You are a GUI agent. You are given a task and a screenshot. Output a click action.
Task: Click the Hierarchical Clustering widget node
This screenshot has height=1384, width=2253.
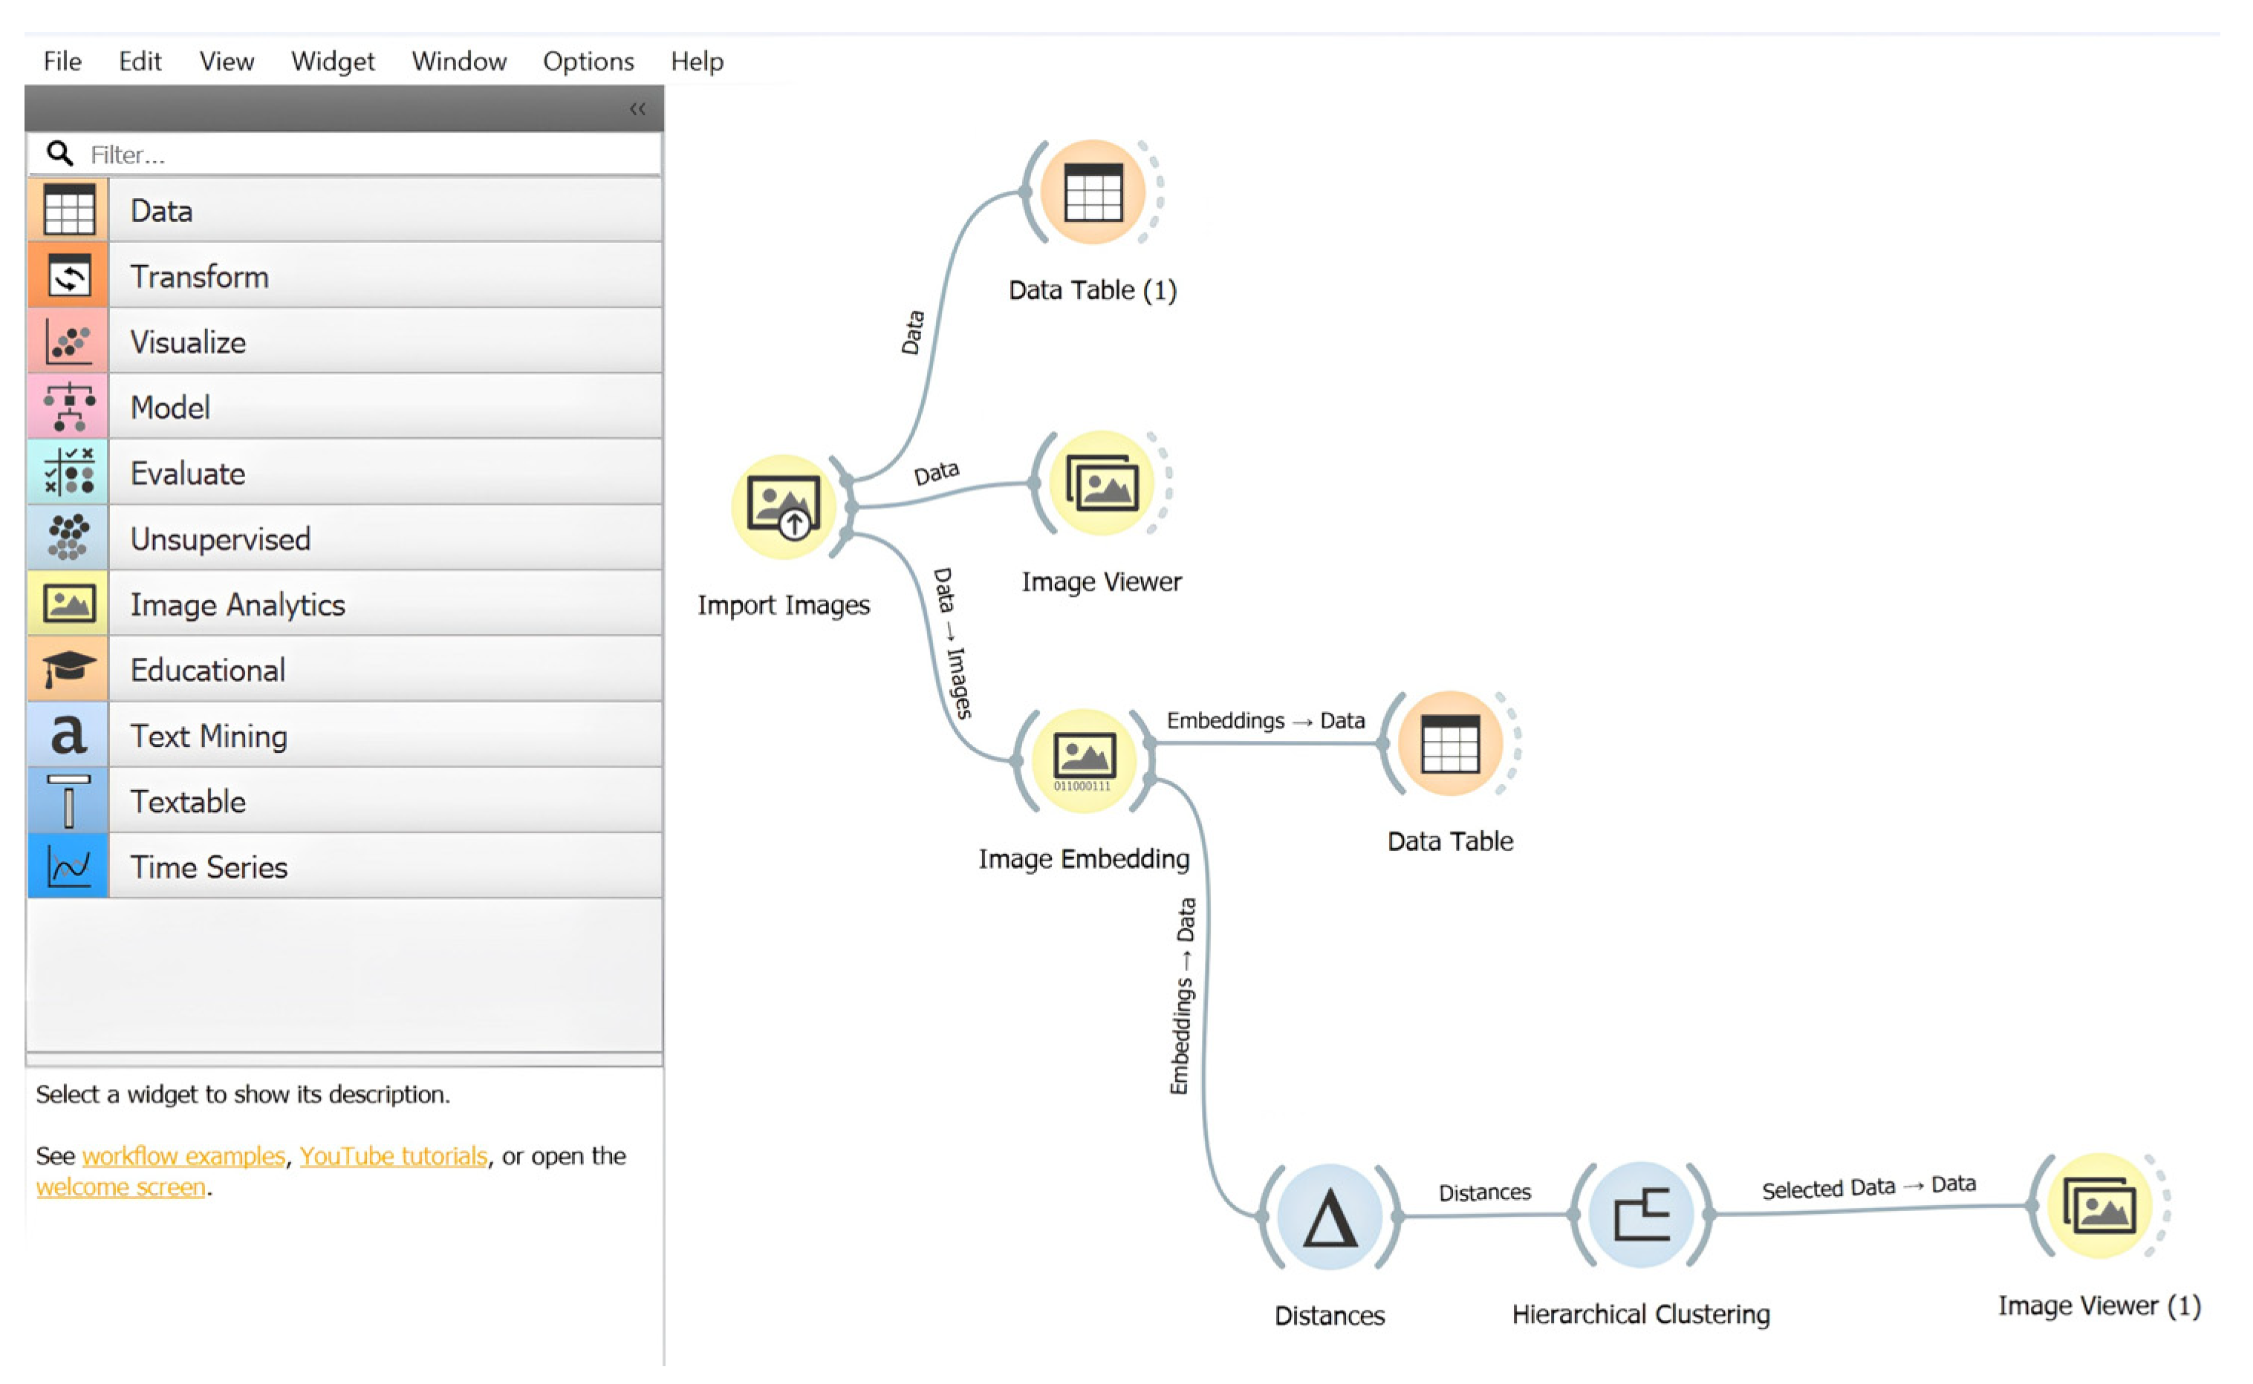pyautogui.click(x=1641, y=1215)
